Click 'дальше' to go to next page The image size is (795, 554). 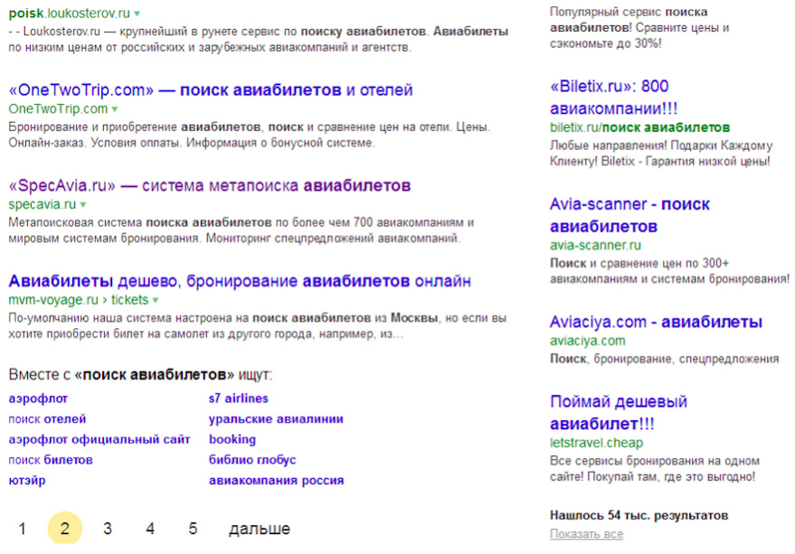tap(260, 529)
